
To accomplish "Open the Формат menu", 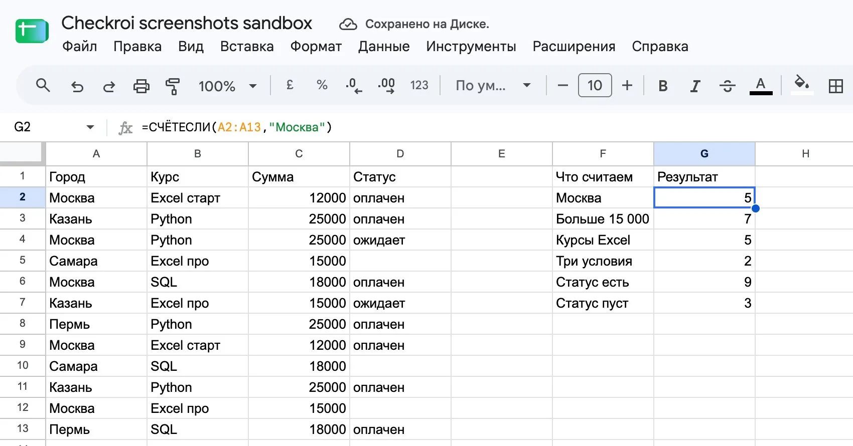I will pyautogui.click(x=316, y=47).
